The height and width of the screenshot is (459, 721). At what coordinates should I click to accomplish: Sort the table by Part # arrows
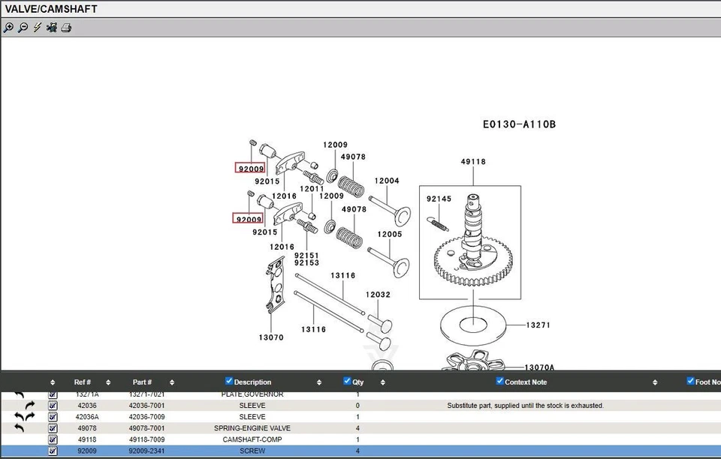point(172,382)
